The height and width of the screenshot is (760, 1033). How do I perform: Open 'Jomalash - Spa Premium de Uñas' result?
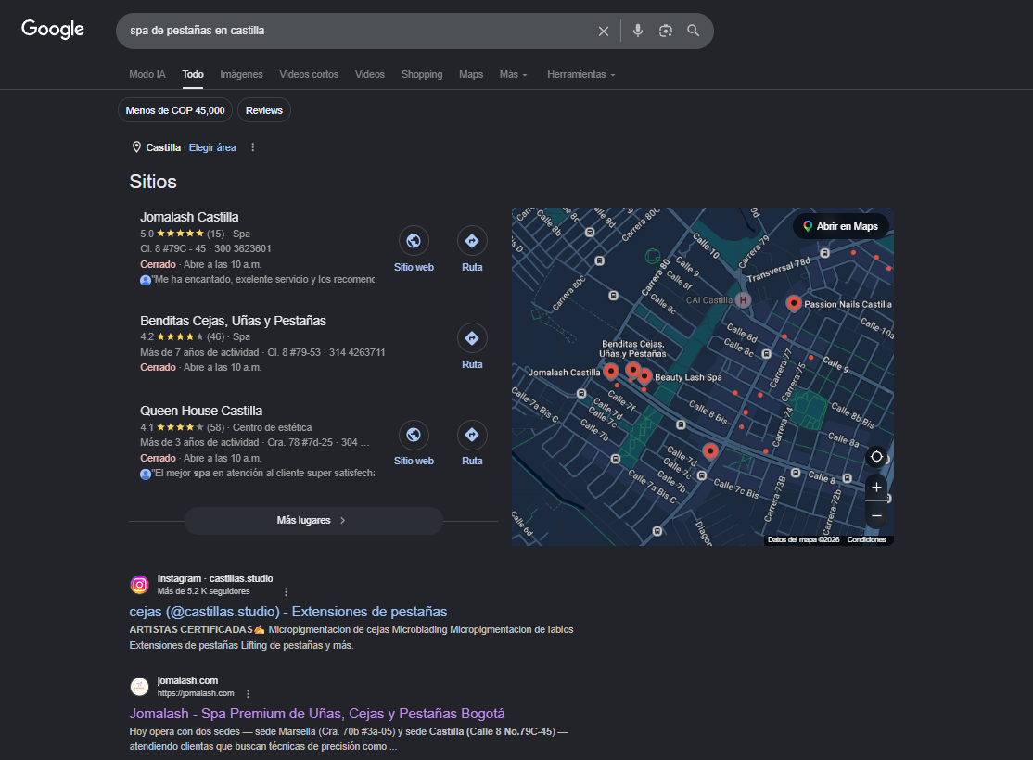317,714
